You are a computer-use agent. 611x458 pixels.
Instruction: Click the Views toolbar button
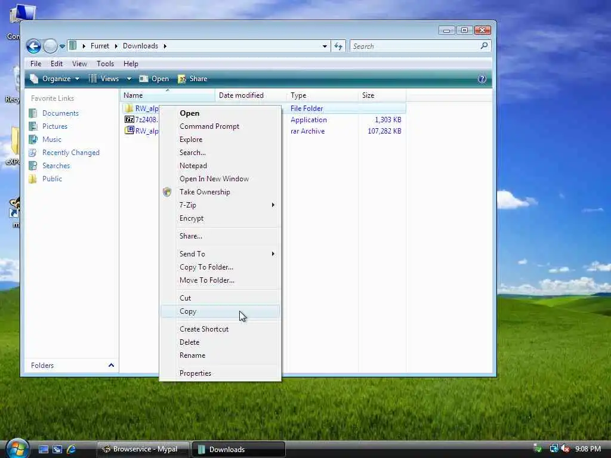104,79
